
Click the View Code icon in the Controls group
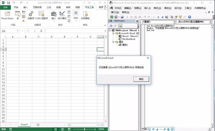click(x=69, y=16)
